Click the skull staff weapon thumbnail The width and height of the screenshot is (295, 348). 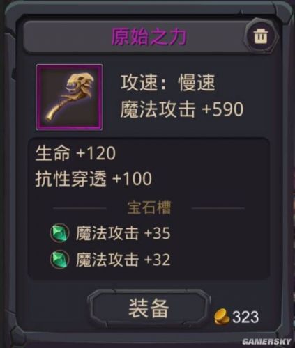(x=69, y=97)
